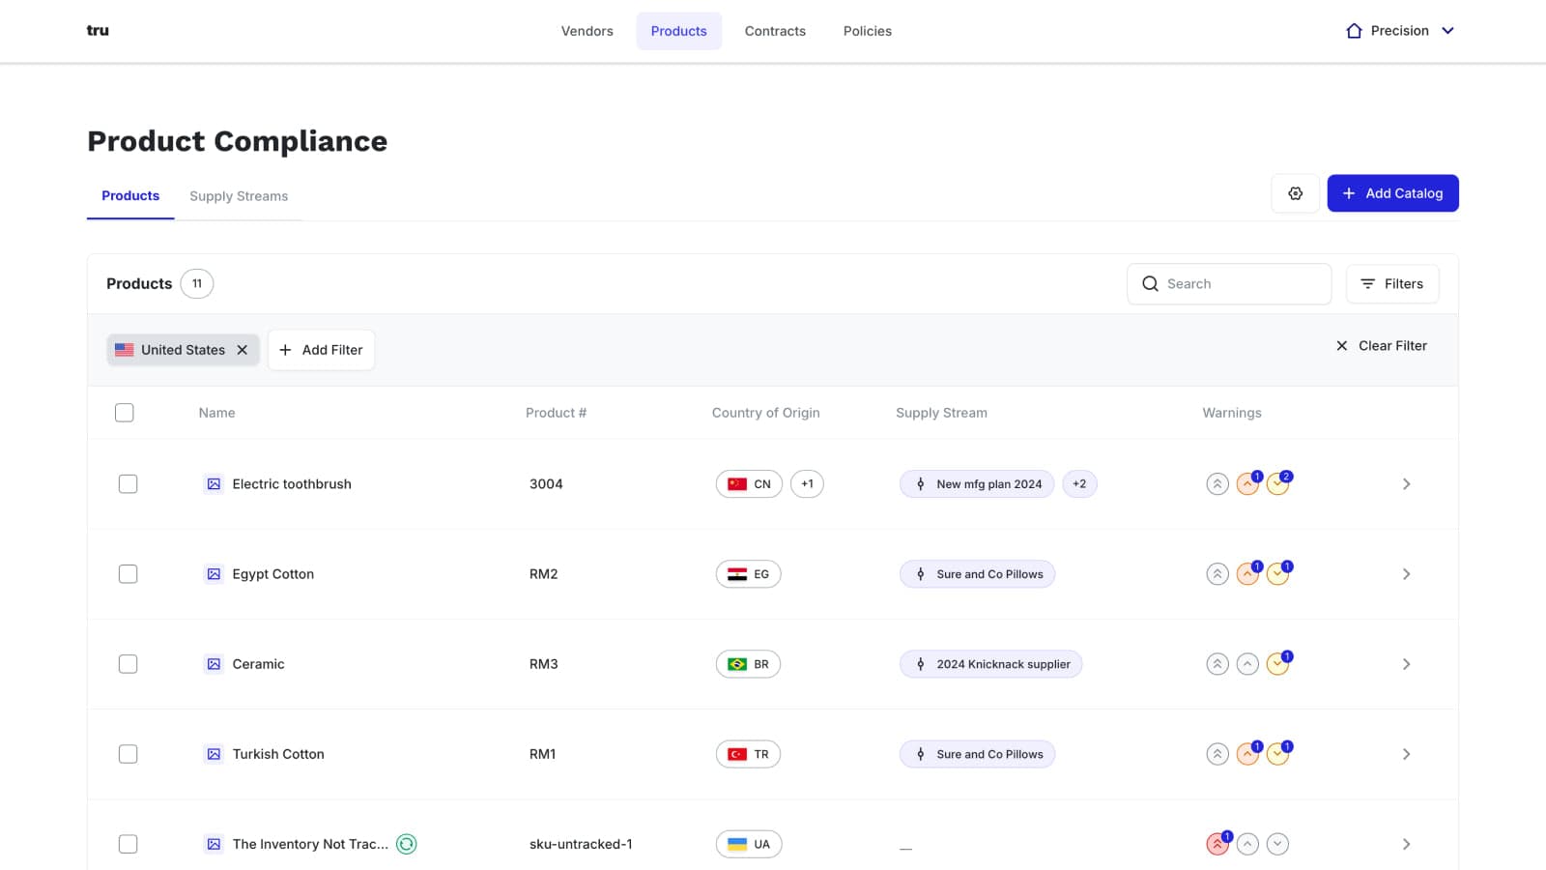This screenshot has height=870, width=1546.
Task: Expand the +2 supply streams for Electric toothbrush
Action: click(x=1079, y=484)
